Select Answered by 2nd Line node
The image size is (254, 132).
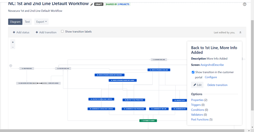click(159, 109)
